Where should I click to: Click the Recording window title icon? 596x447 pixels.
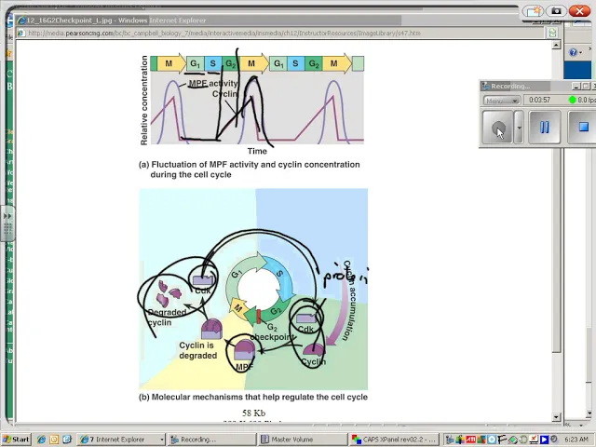click(x=486, y=87)
